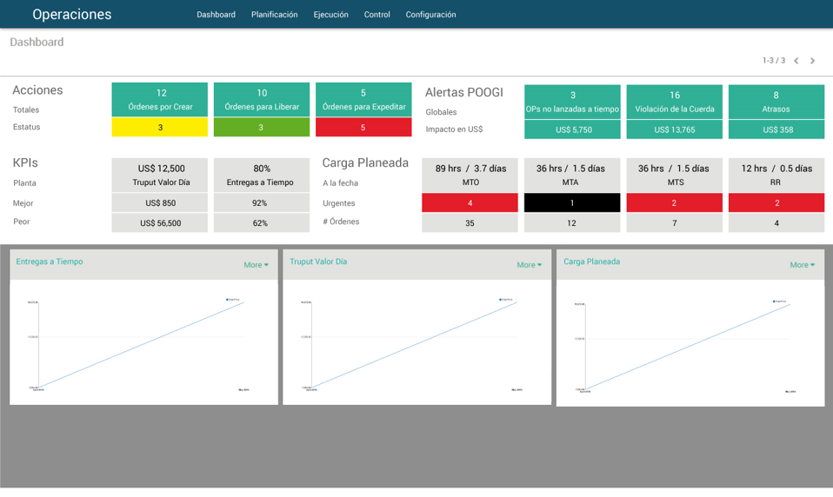Expand More dropdown on Truput Valor Día chart
The height and width of the screenshot is (497, 833).
point(530,264)
